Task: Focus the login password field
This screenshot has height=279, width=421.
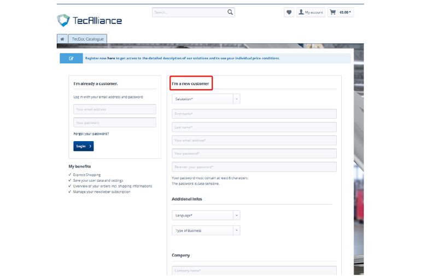Action: (x=115, y=123)
